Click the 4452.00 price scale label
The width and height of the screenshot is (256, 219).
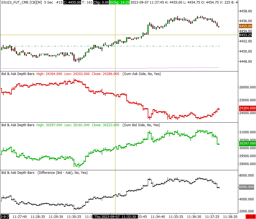pos(245,41)
